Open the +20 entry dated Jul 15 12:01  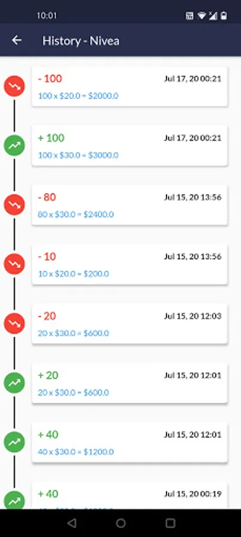[129, 383]
